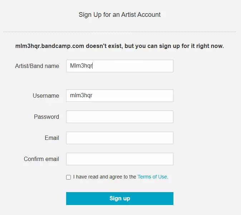Viewport: 241px width, 215px height.
Task: Click the 'Username' field label
Action: [46, 96]
